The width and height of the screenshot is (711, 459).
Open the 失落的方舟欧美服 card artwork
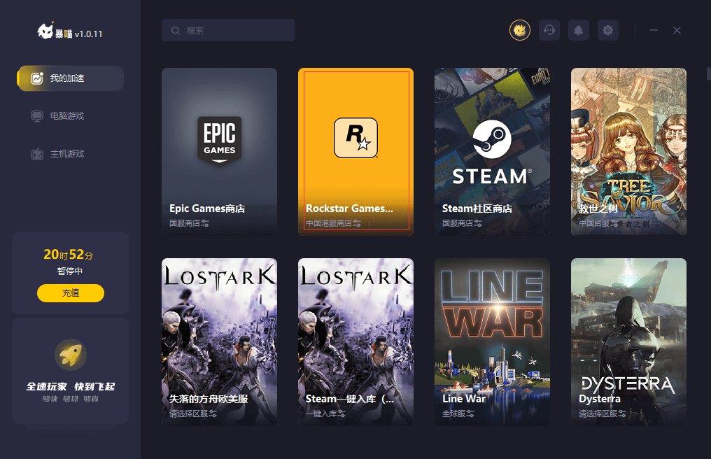(x=220, y=342)
